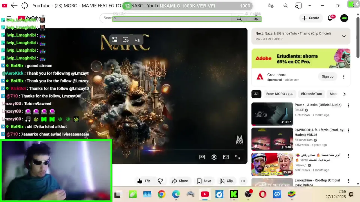Like the video with 17K likes

(x=144, y=181)
